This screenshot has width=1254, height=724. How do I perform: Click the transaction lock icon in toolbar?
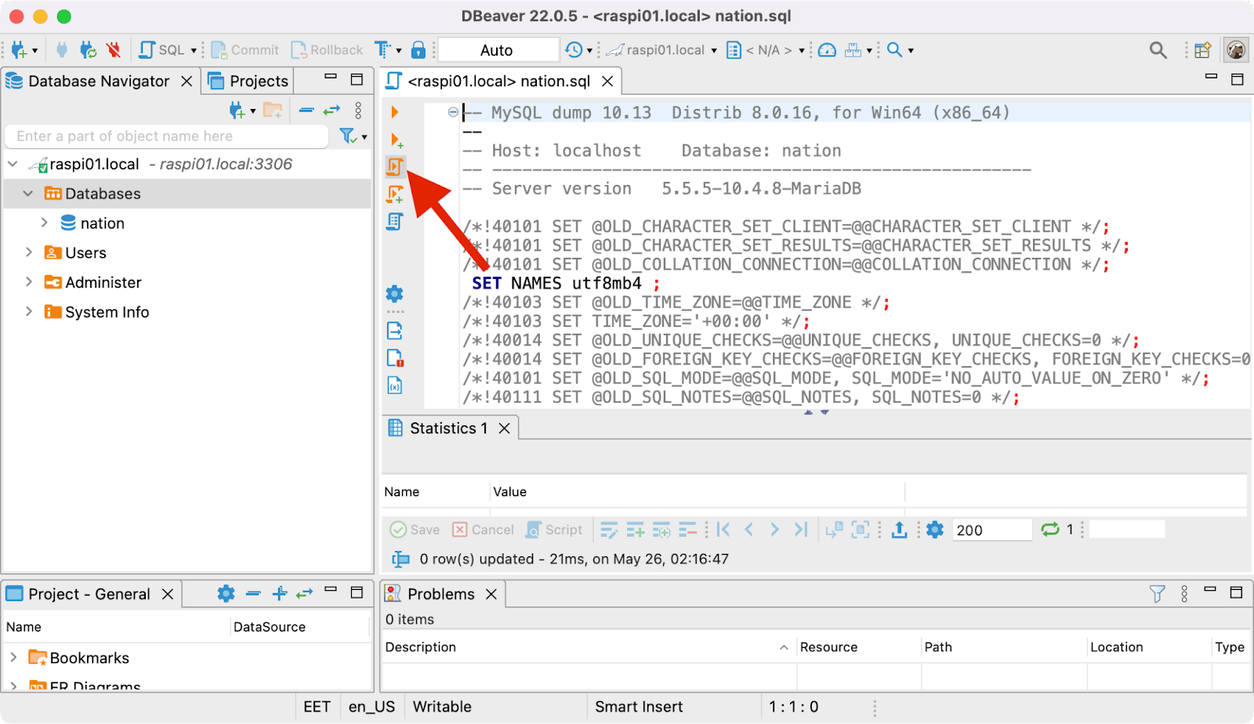419,50
